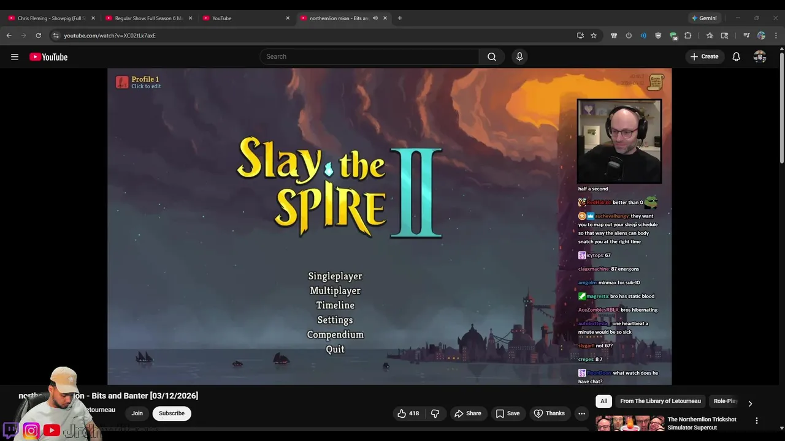
Task: Go back one page in browser
Action: pyautogui.click(x=9, y=36)
